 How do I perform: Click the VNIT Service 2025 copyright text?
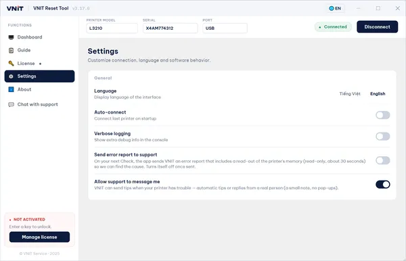pyautogui.click(x=39, y=254)
